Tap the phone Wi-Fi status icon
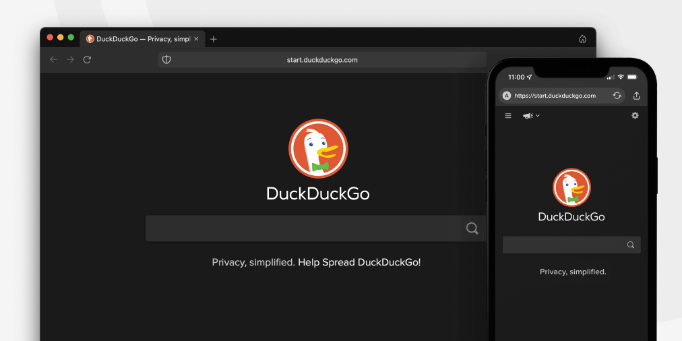Image resolution: width=682 pixels, height=341 pixels. (x=621, y=77)
